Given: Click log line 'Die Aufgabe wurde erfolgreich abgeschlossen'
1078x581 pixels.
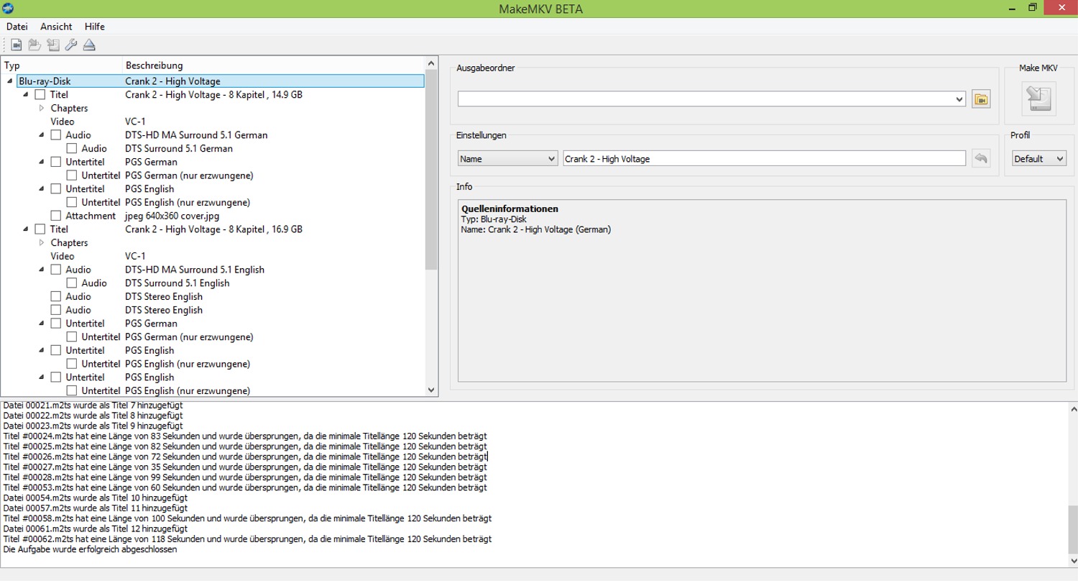Looking at the screenshot, I should tap(90, 549).
